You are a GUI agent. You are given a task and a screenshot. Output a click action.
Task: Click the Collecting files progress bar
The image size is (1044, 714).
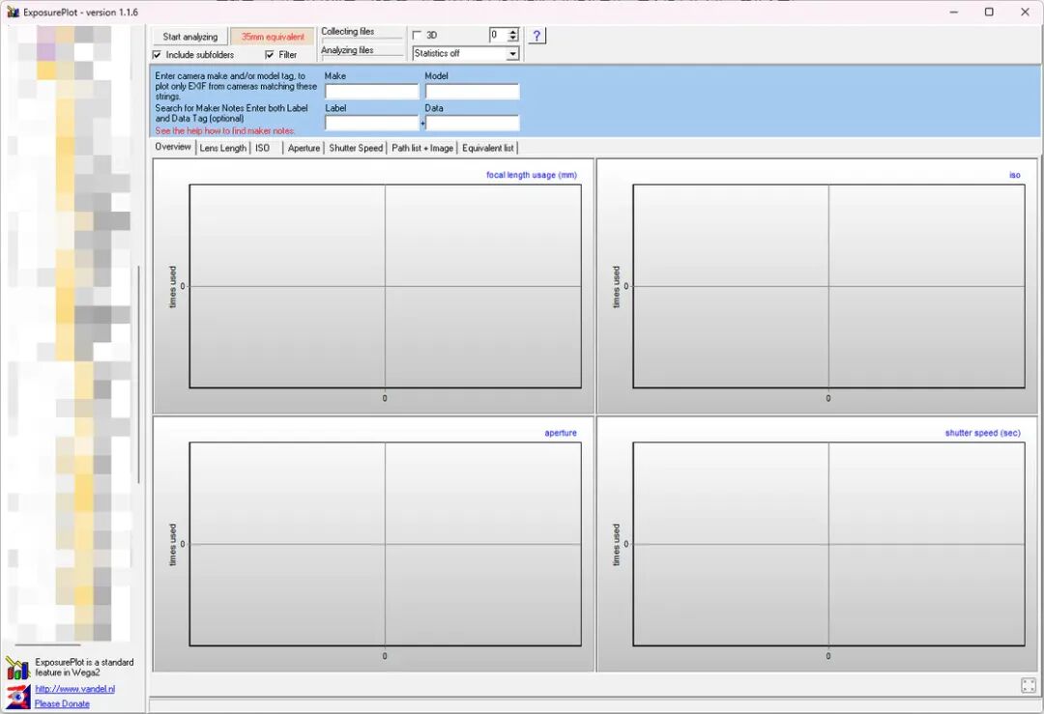tap(362, 41)
